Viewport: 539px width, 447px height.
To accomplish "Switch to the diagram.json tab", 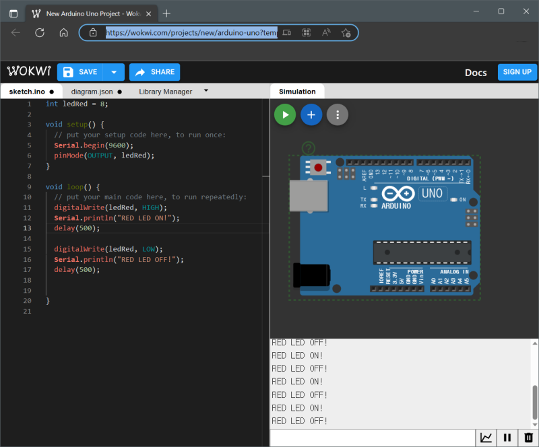I will tap(92, 92).
